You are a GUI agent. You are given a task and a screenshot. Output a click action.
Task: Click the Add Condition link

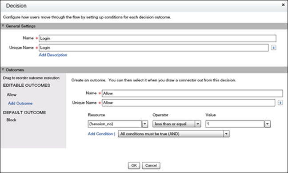(x=100, y=134)
